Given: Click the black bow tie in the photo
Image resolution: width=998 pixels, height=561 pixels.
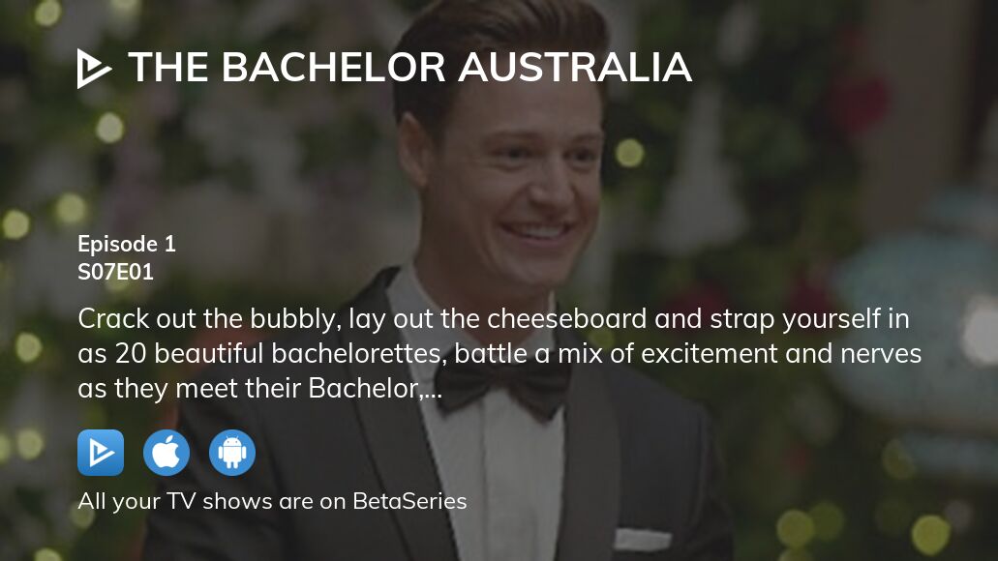Looking at the screenshot, I should pos(502,387).
